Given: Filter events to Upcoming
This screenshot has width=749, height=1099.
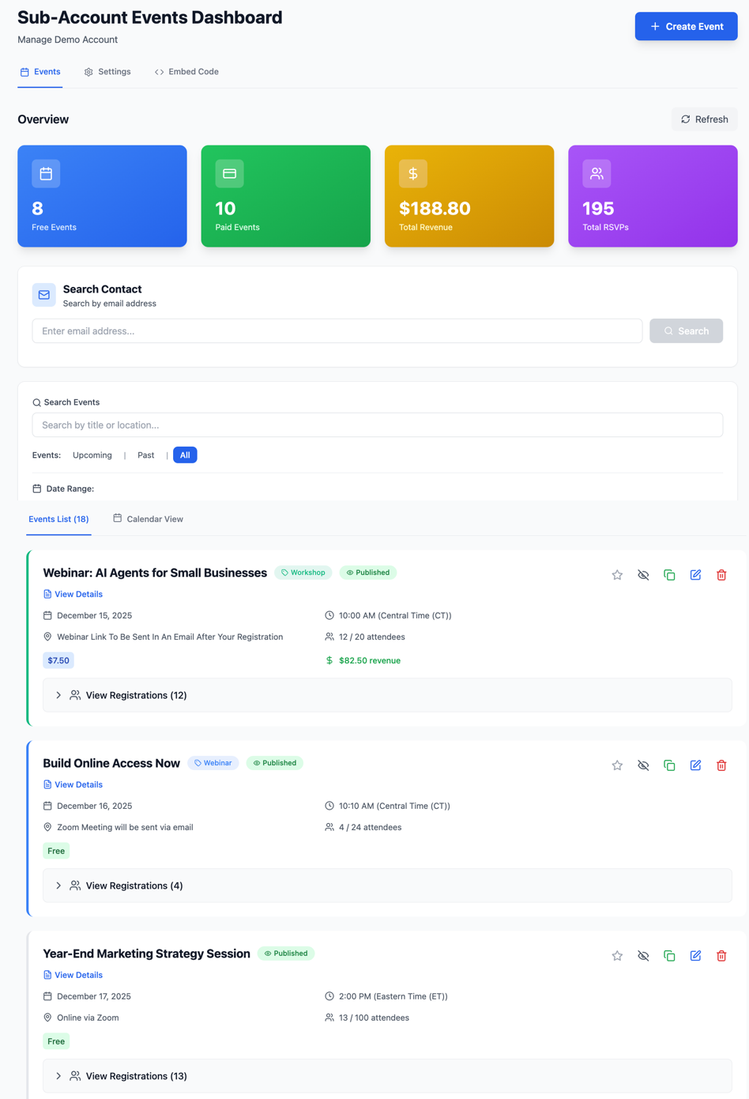Looking at the screenshot, I should tap(92, 455).
